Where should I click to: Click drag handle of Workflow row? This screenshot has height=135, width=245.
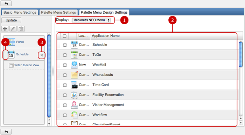(x=58, y=115)
